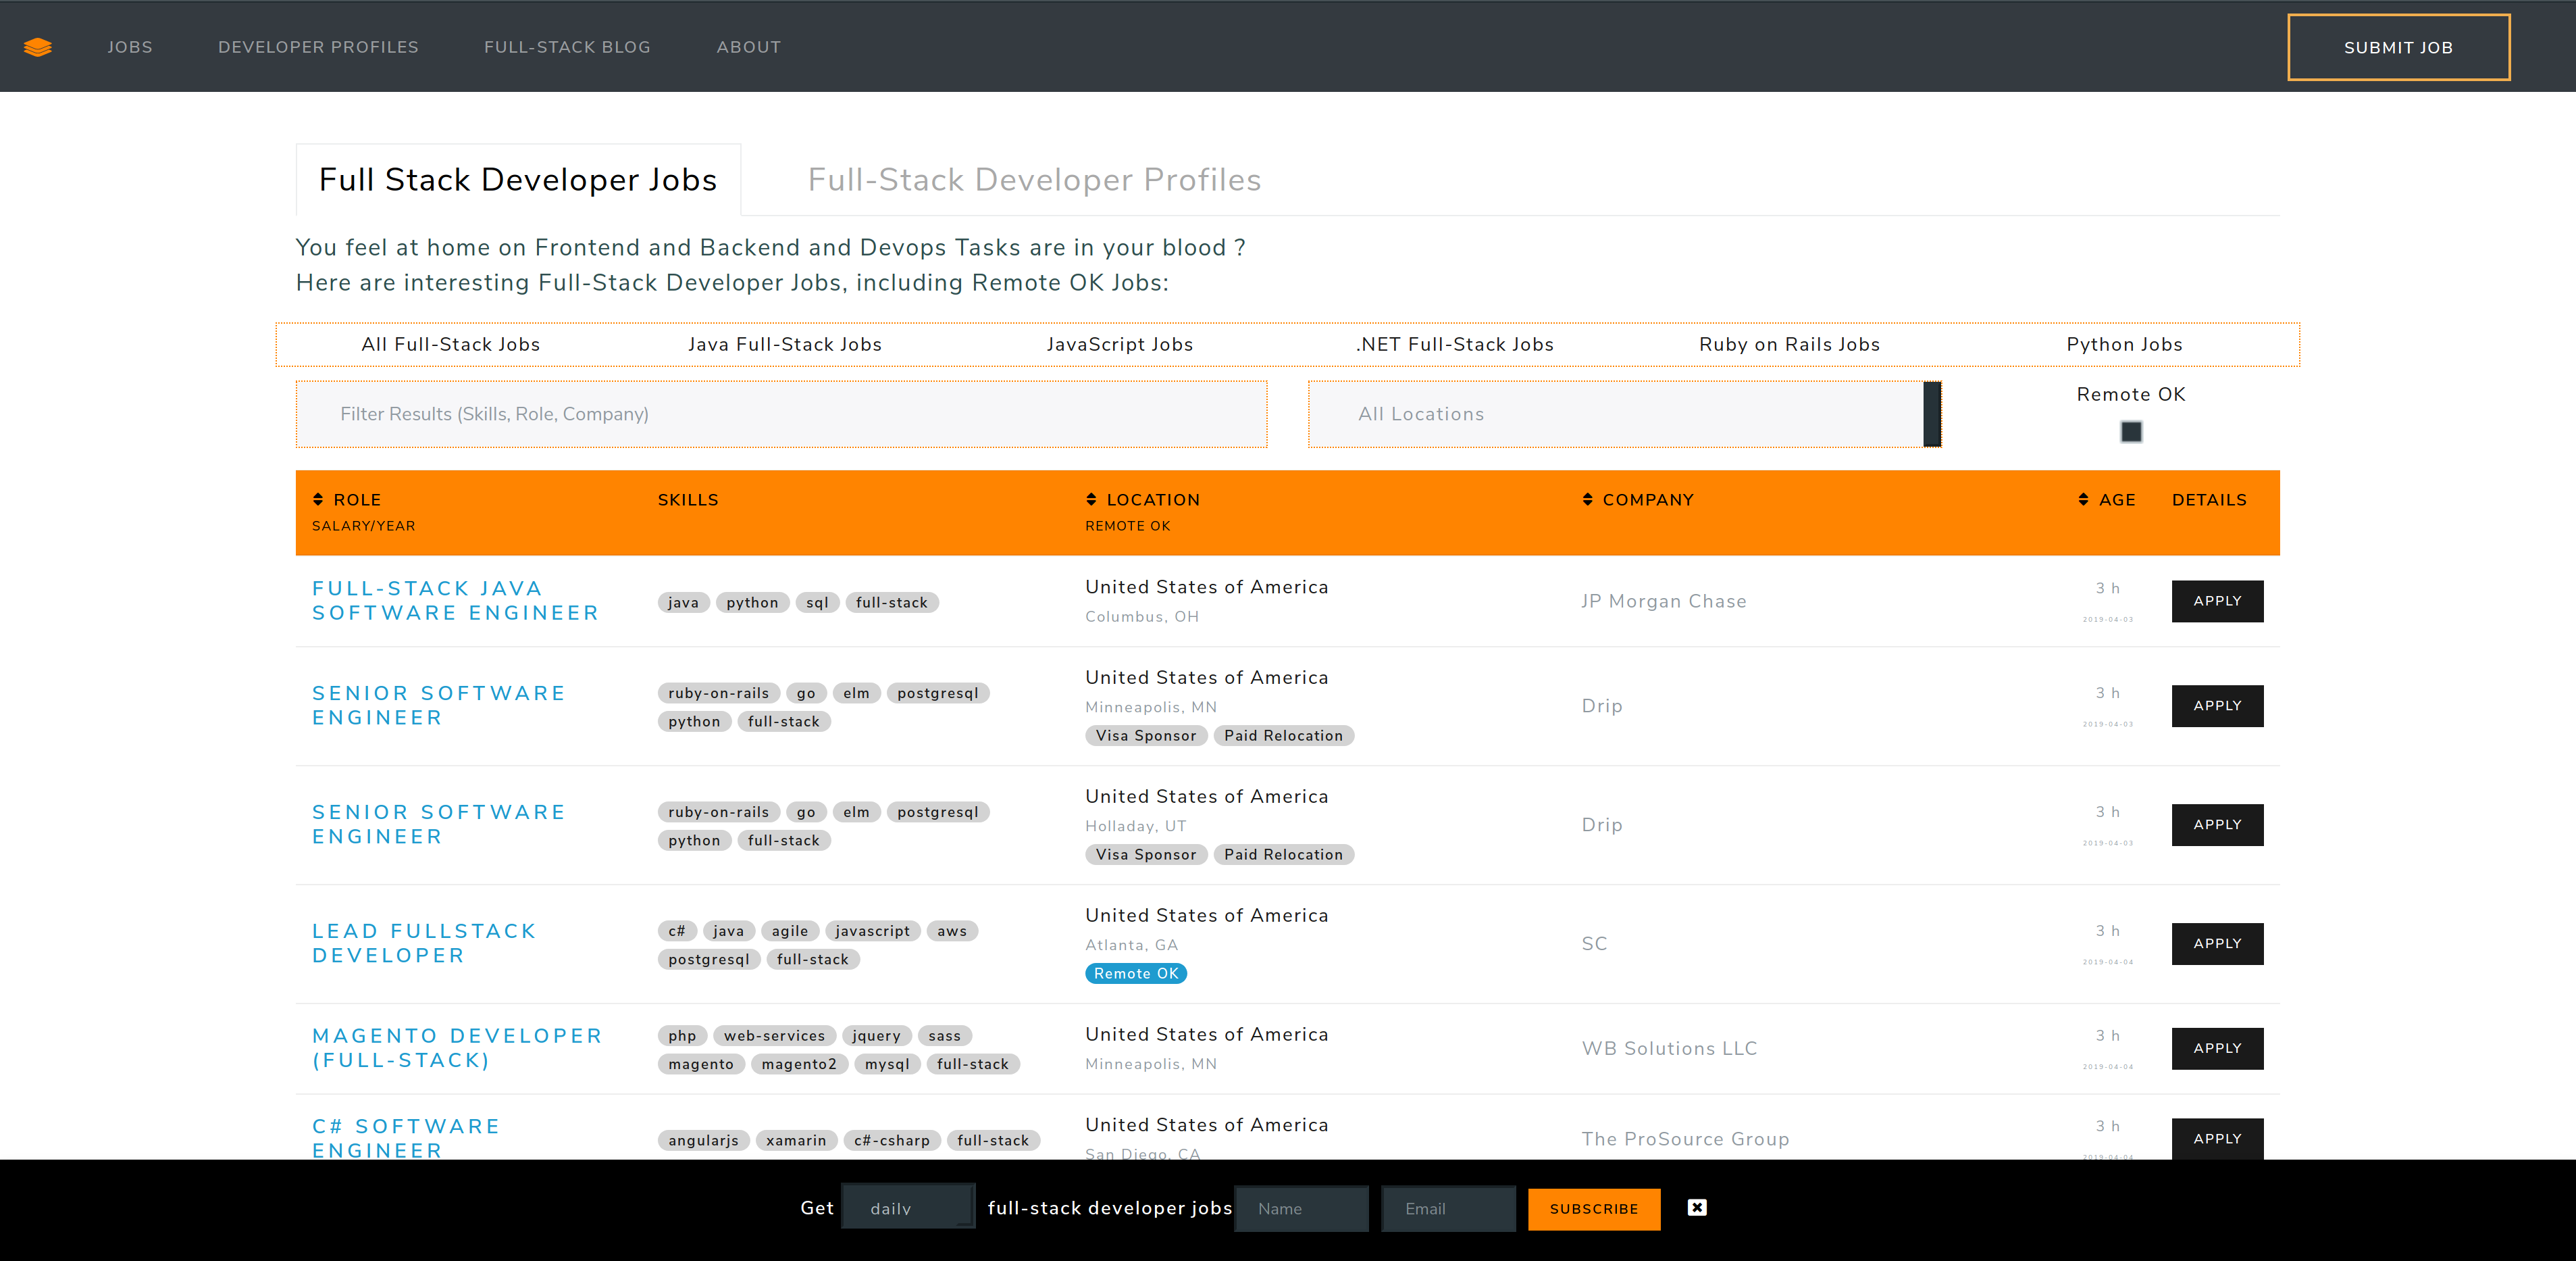Screen dimensions: 2576x1261
Task: Click the All Locations dropdown arrow handle
Action: [x=1932, y=414]
